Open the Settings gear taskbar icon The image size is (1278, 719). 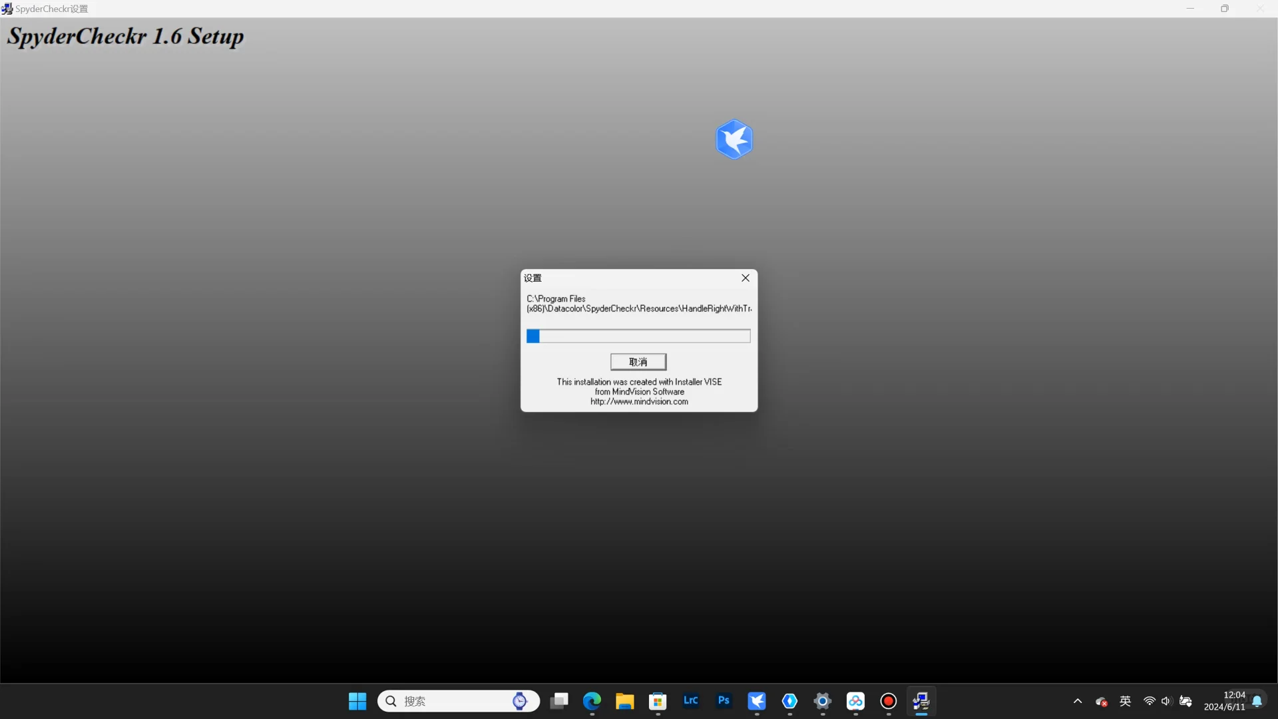[823, 701]
